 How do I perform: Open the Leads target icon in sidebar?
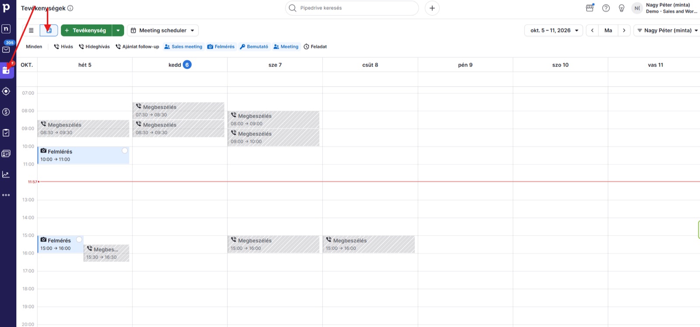tap(6, 91)
